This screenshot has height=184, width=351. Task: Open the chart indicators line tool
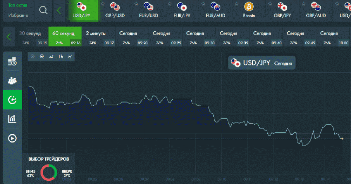[x=70, y=56]
